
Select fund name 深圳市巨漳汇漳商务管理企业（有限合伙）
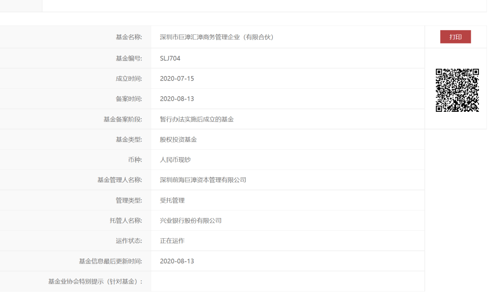pyautogui.click(x=217, y=37)
